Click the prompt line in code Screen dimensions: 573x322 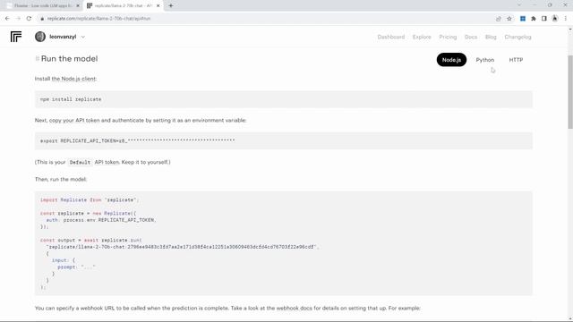[76, 267]
